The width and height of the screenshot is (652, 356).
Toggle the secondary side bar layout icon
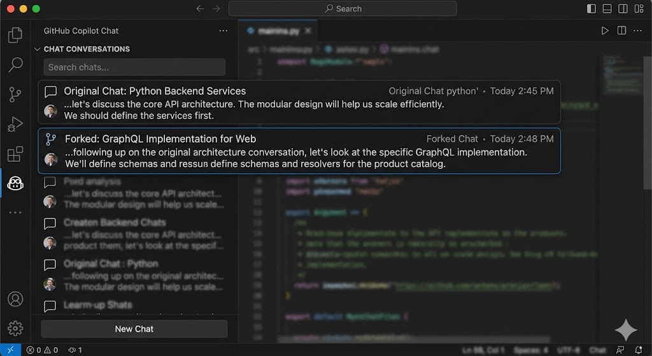tap(623, 9)
